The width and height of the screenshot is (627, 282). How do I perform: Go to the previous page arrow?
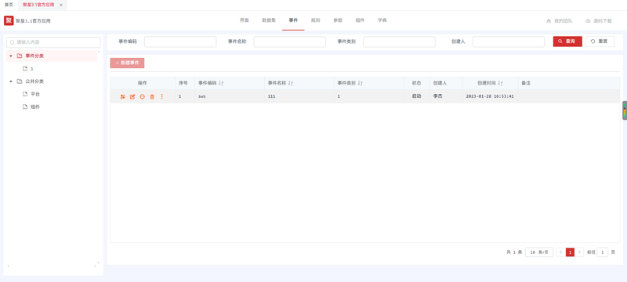coord(560,252)
